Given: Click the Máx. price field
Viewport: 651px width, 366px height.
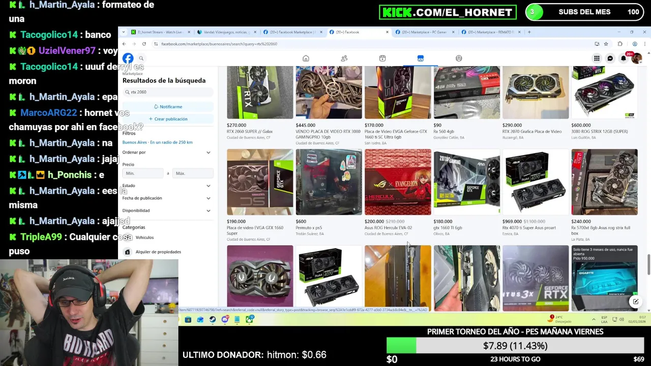Looking at the screenshot, I should pyautogui.click(x=192, y=173).
